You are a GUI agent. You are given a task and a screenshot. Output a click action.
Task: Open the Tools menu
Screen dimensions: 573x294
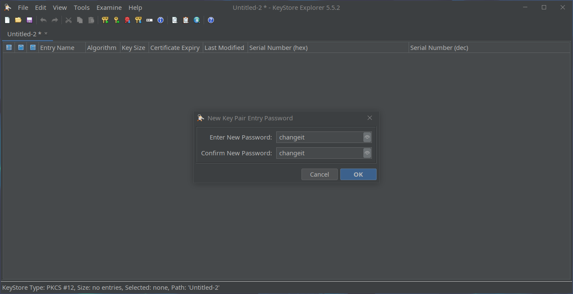tap(82, 8)
